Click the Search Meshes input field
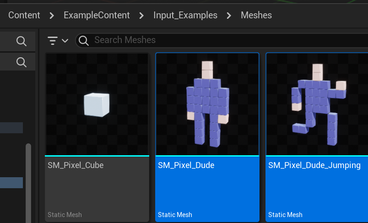368x223 pixels. click(x=222, y=40)
